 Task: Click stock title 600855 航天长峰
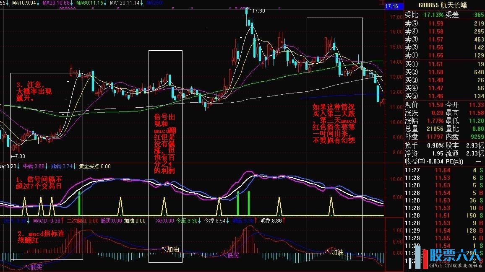point(443,5)
